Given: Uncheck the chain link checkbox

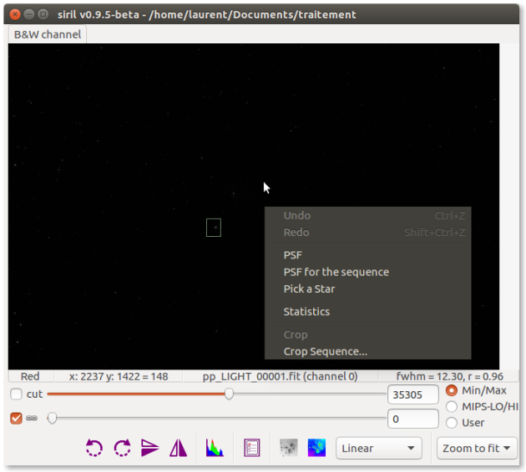Looking at the screenshot, I should (x=17, y=418).
